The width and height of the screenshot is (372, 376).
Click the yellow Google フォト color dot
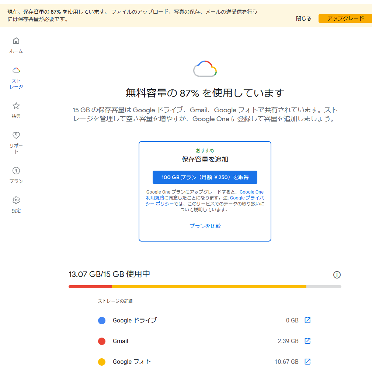tap(102, 362)
